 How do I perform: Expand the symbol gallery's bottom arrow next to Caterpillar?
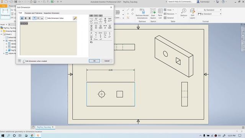point(123,18)
